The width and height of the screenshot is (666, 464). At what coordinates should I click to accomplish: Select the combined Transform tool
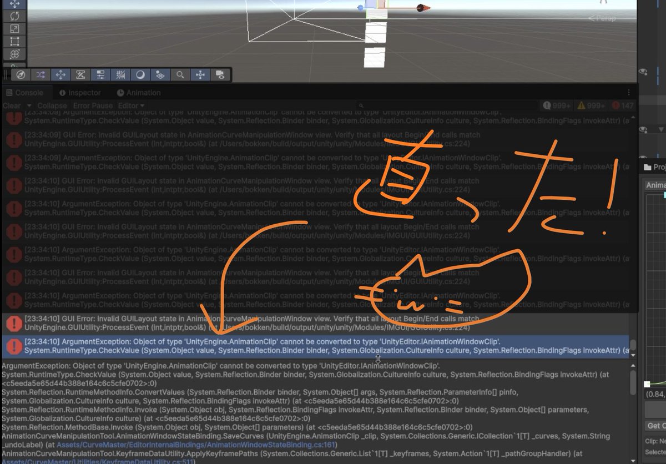point(15,54)
